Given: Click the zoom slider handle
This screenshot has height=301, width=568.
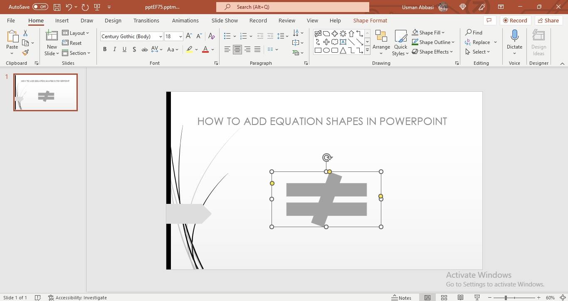Looking at the screenshot, I should coord(506,298).
